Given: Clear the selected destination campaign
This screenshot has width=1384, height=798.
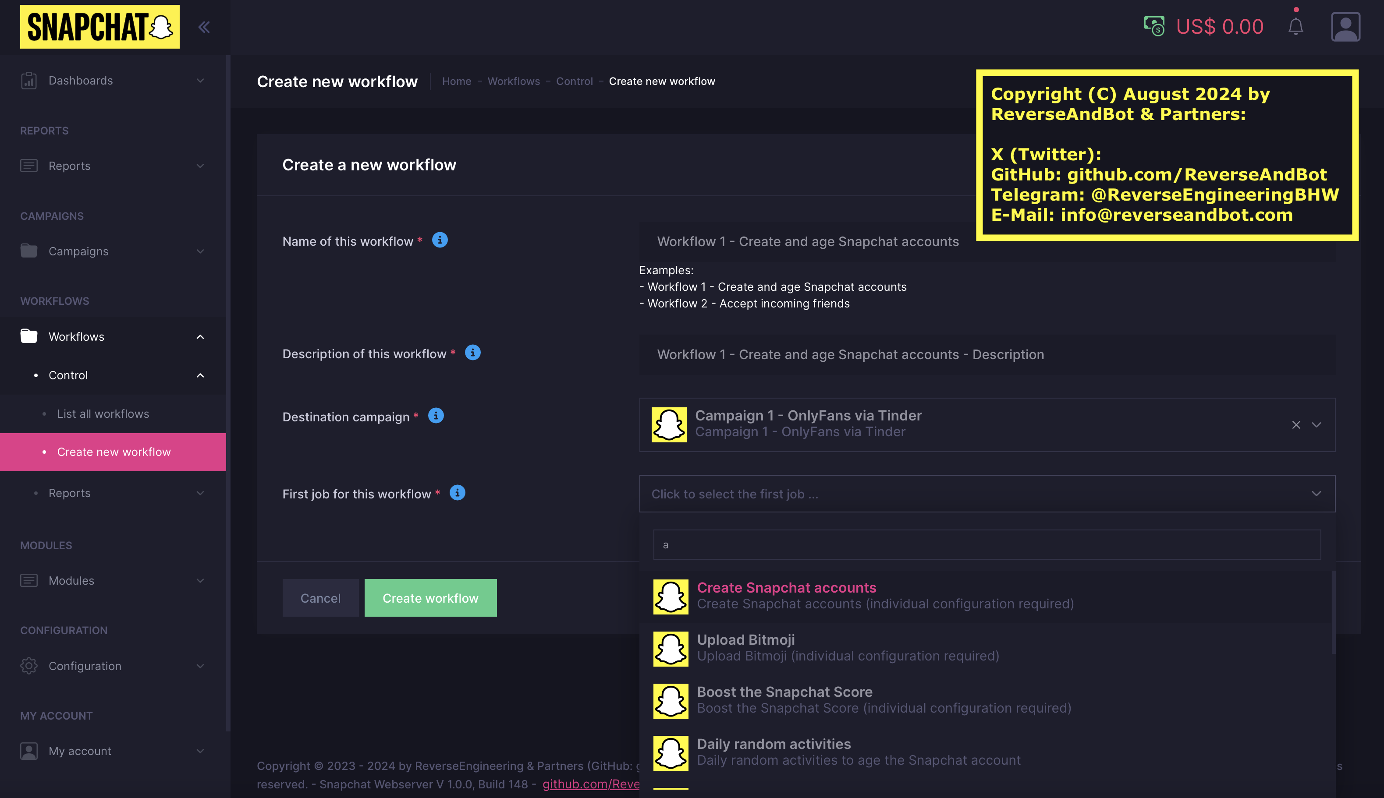Looking at the screenshot, I should point(1296,425).
